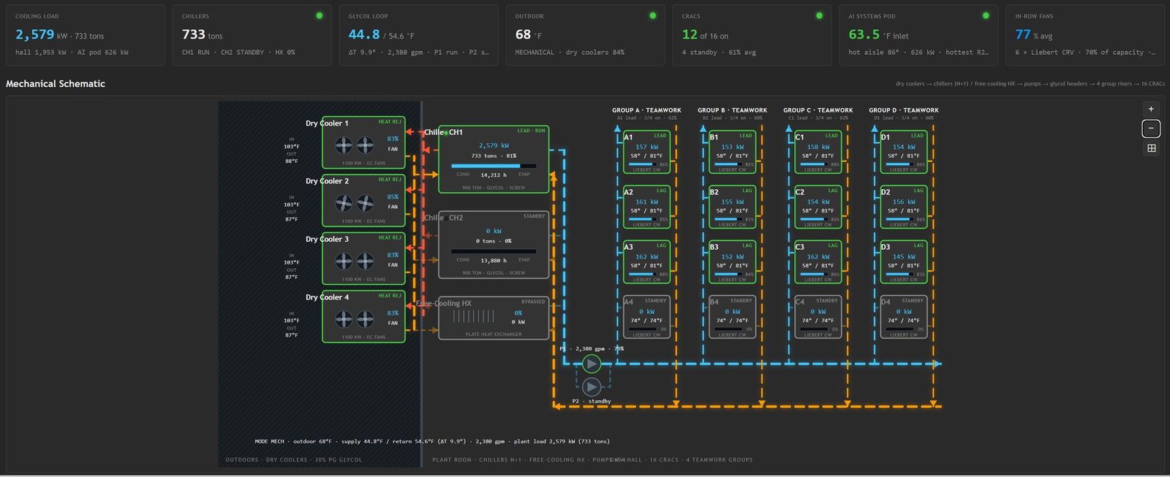Select the D4 standby CRAC unit card
Viewport: 1170px width, 477px height.
coord(904,317)
